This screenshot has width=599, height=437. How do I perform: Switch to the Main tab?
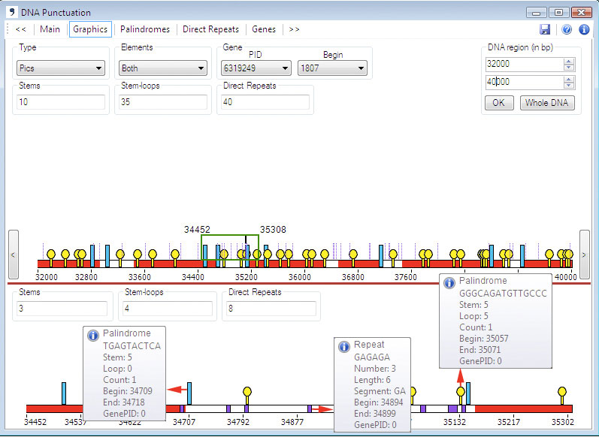50,29
